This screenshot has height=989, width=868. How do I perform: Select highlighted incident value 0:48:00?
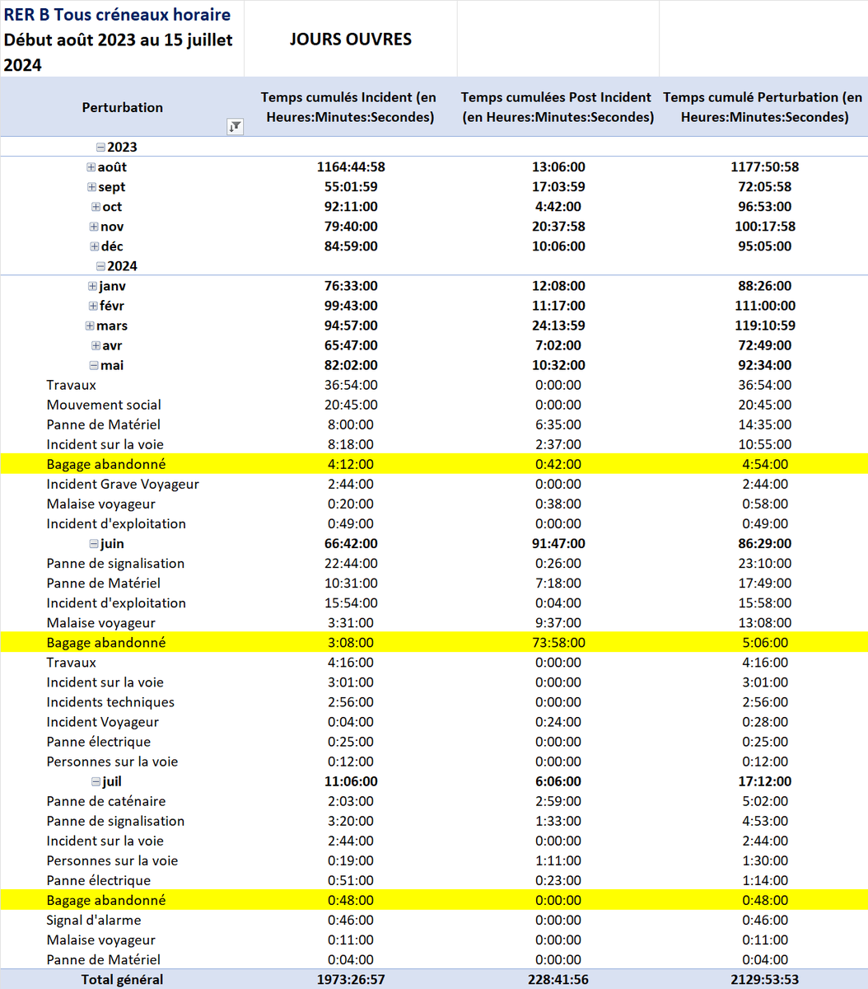click(x=351, y=900)
